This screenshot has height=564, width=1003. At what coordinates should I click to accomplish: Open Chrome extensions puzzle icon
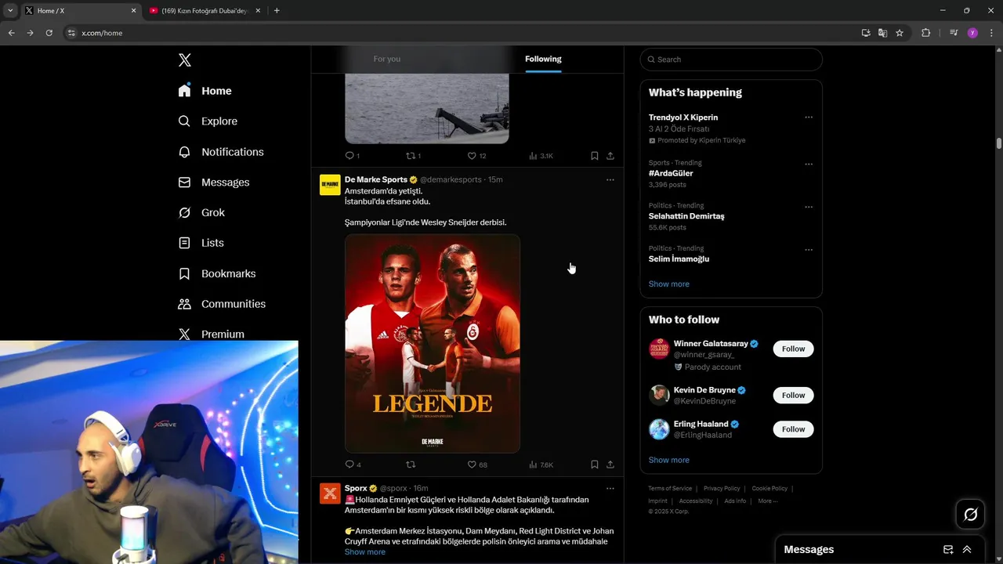point(925,33)
